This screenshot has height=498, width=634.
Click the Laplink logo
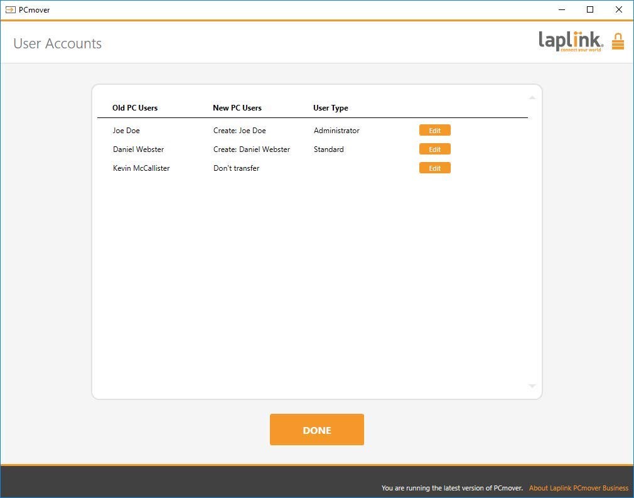click(x=571, y=41)
